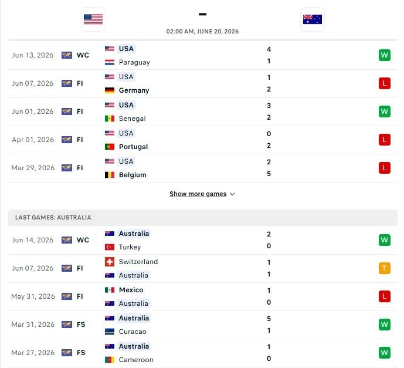Open the Mexico team link
The width and height of the screenshot is (404, 368).
[x=131, y=290]
